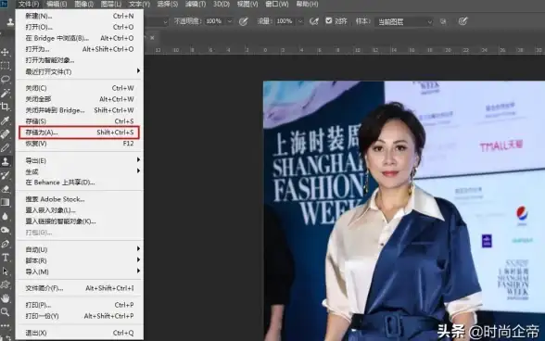Choose 置入嵌入对象(L)...
The height and width of the screenshot is (341, 545).
tap(80, 210)
